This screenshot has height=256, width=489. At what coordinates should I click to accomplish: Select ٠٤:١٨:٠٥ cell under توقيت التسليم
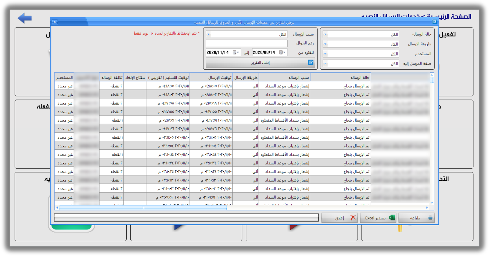coord(168,86)
